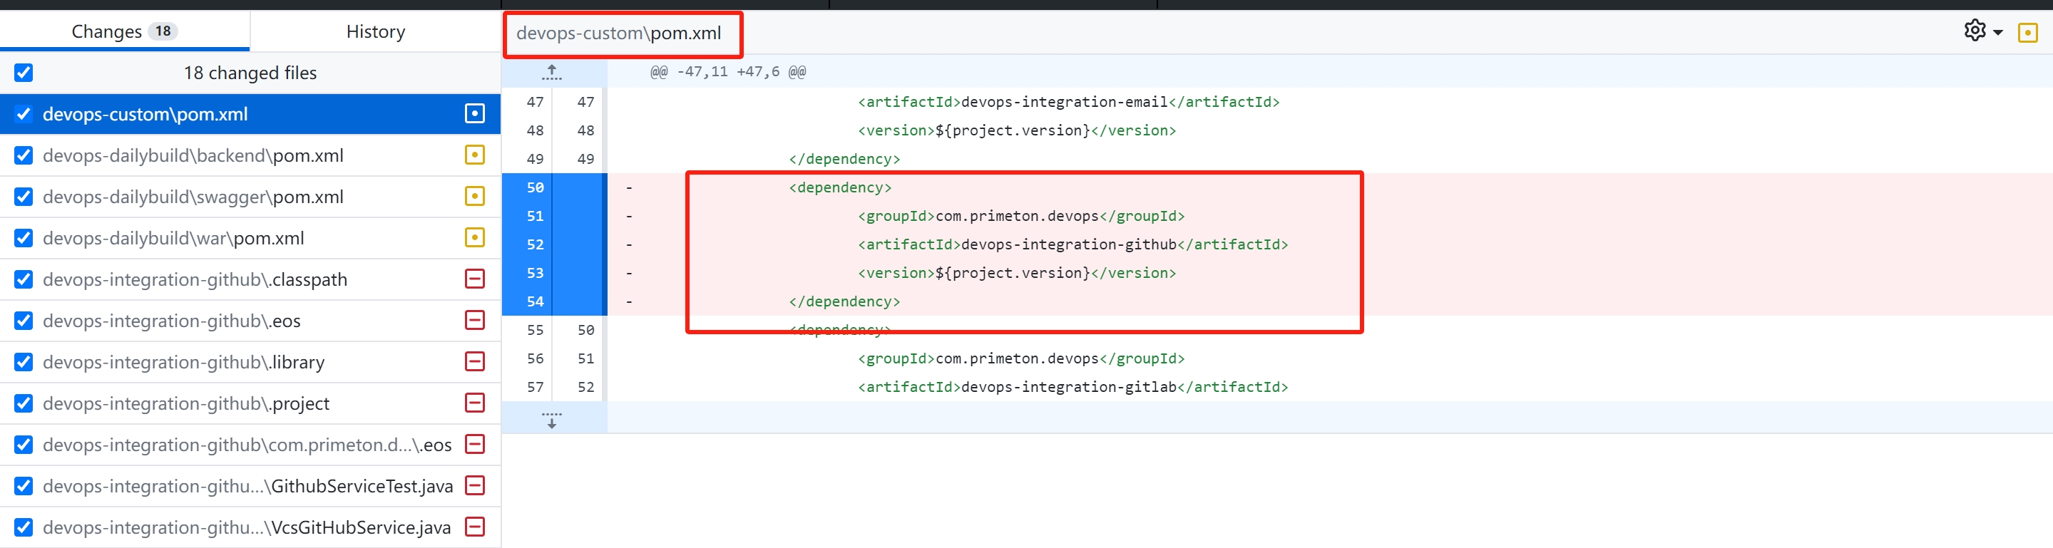Click deleted status icon for GithubServiceTest.java
The width and height of the screenshot is (2053, 548).
tap(474, 485)
